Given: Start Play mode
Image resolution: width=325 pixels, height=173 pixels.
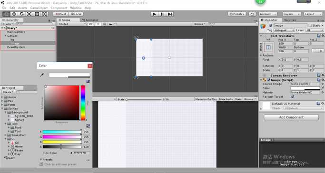Looking at the screenshot, I should (154, 14).
